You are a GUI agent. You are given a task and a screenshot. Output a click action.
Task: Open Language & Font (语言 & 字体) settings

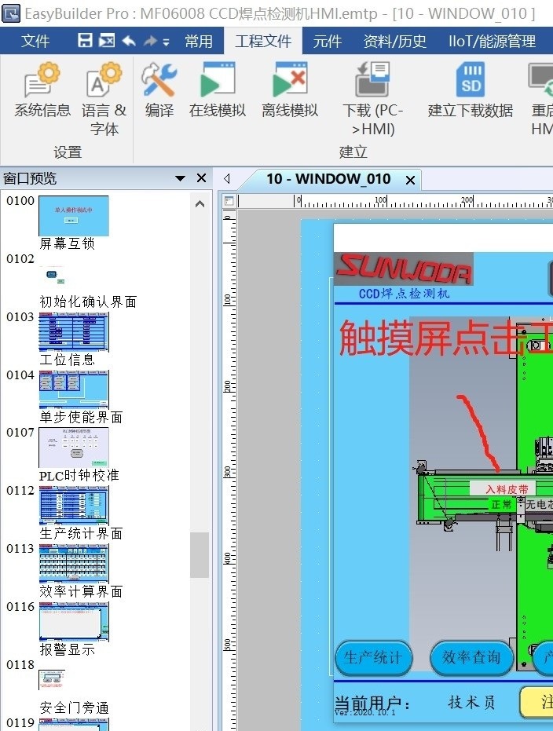pyautogui.click(x=104, y=99)
